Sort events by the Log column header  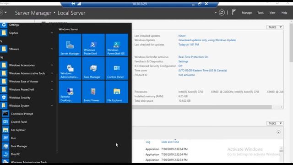148,142
